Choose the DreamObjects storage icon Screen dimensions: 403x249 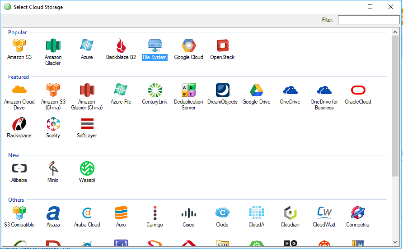pos(222,90)
